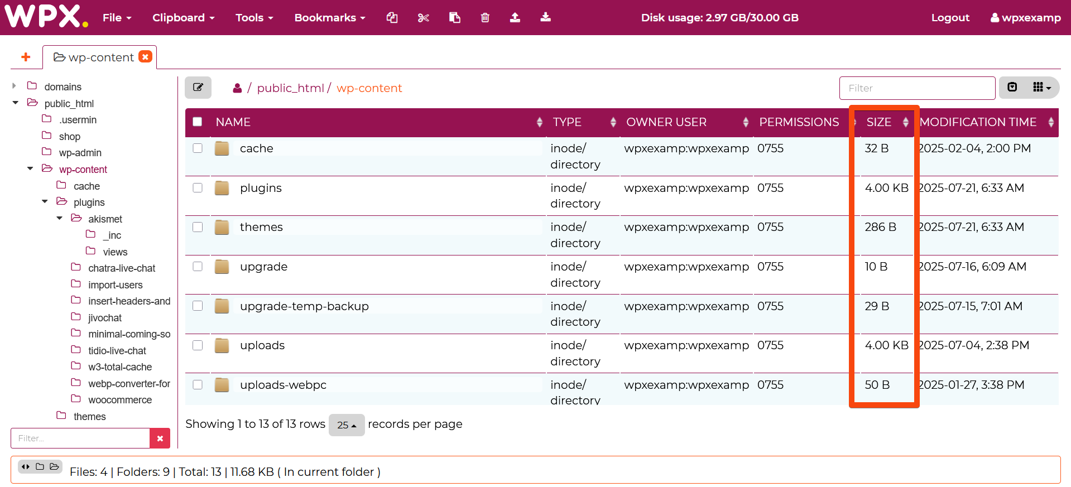Image resolution: width=1071 pixels, height=487 pixels.
Task: Open the File menu
Action: [117, 18]
